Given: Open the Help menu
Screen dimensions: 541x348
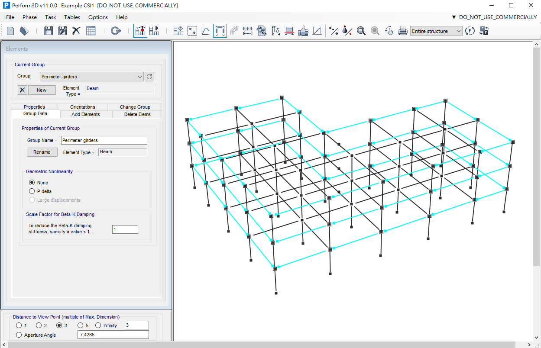Looking at the screenshot, I should point(122,17).
